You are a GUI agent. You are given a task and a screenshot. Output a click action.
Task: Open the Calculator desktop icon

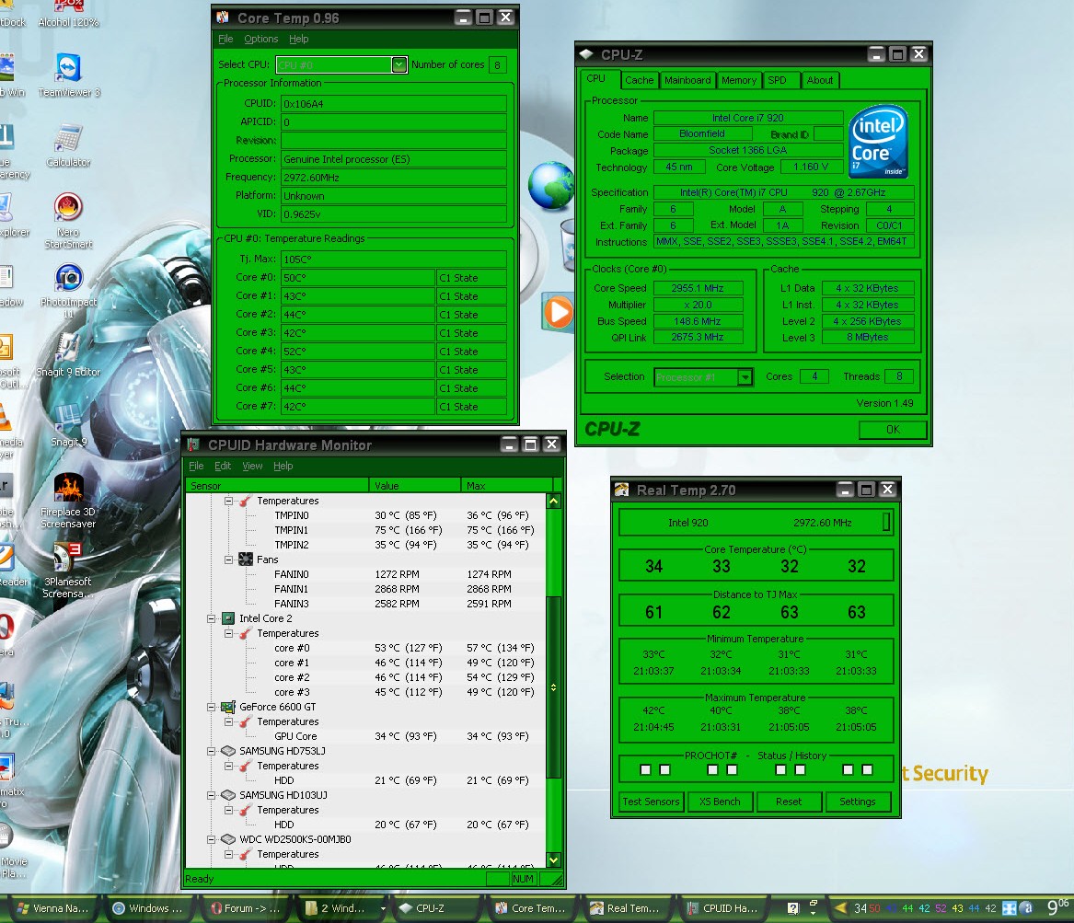point(68,145)
